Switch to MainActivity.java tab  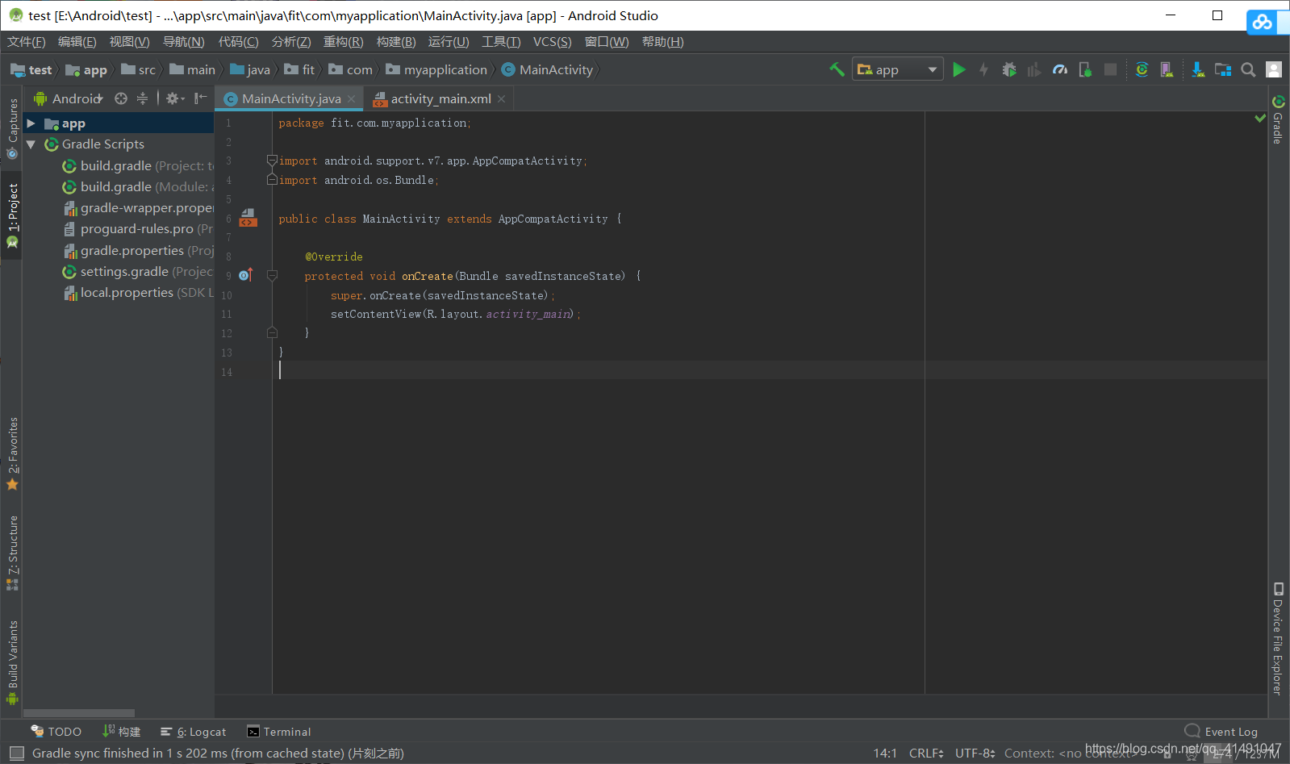[x=291, y=98]
